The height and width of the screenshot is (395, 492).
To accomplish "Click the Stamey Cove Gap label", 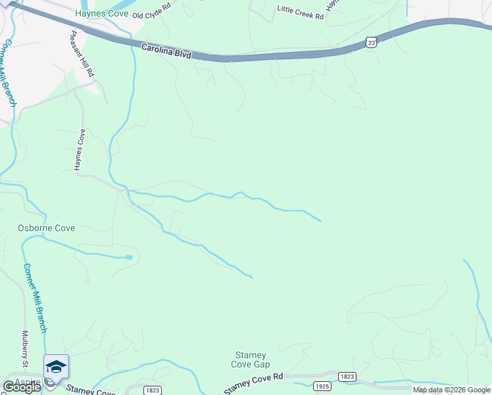I will point(251,360).
